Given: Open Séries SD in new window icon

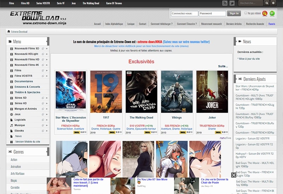Looking at the screenshot, I should click(43, 98).
